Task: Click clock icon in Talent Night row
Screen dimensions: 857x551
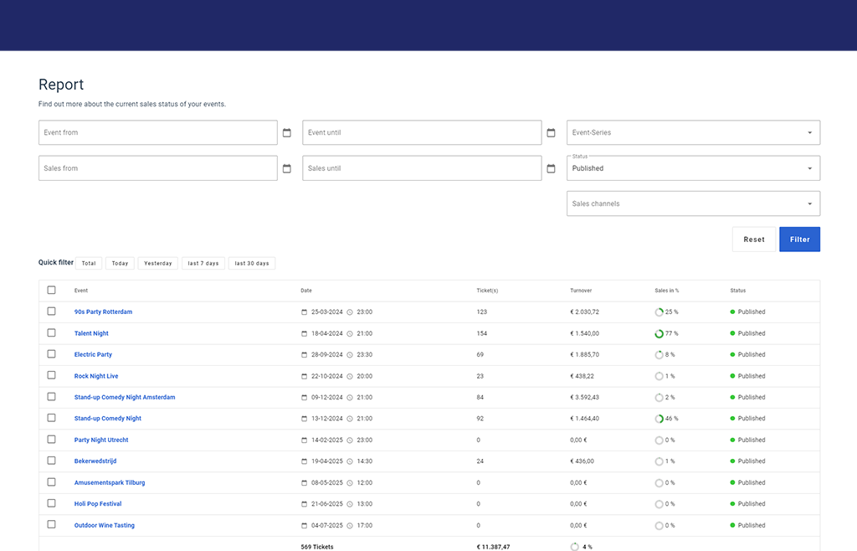Action: (350, 333)
